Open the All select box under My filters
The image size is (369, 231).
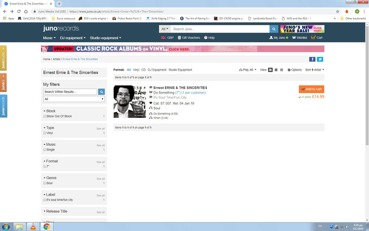click(x=74, y=99)
